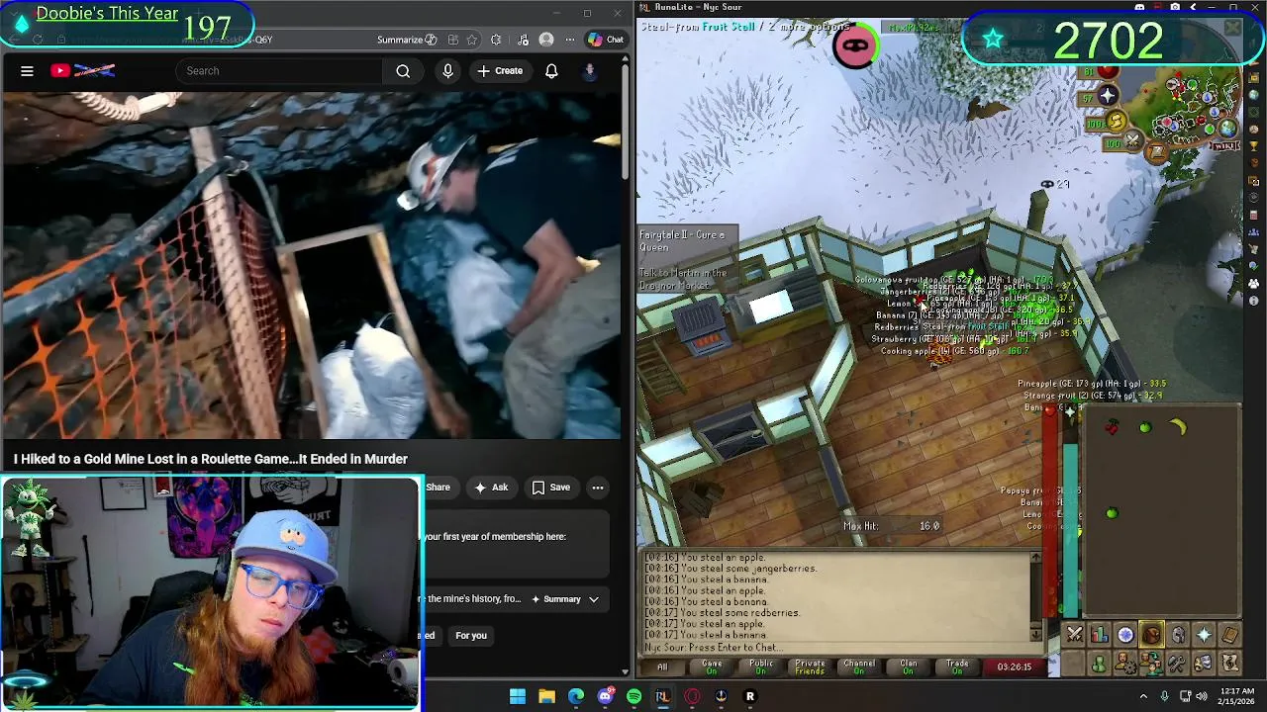Open the Music Player tab

pos(1229,664)
